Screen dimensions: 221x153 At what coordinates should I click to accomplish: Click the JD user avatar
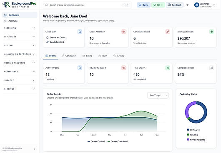tap(197, 5)
